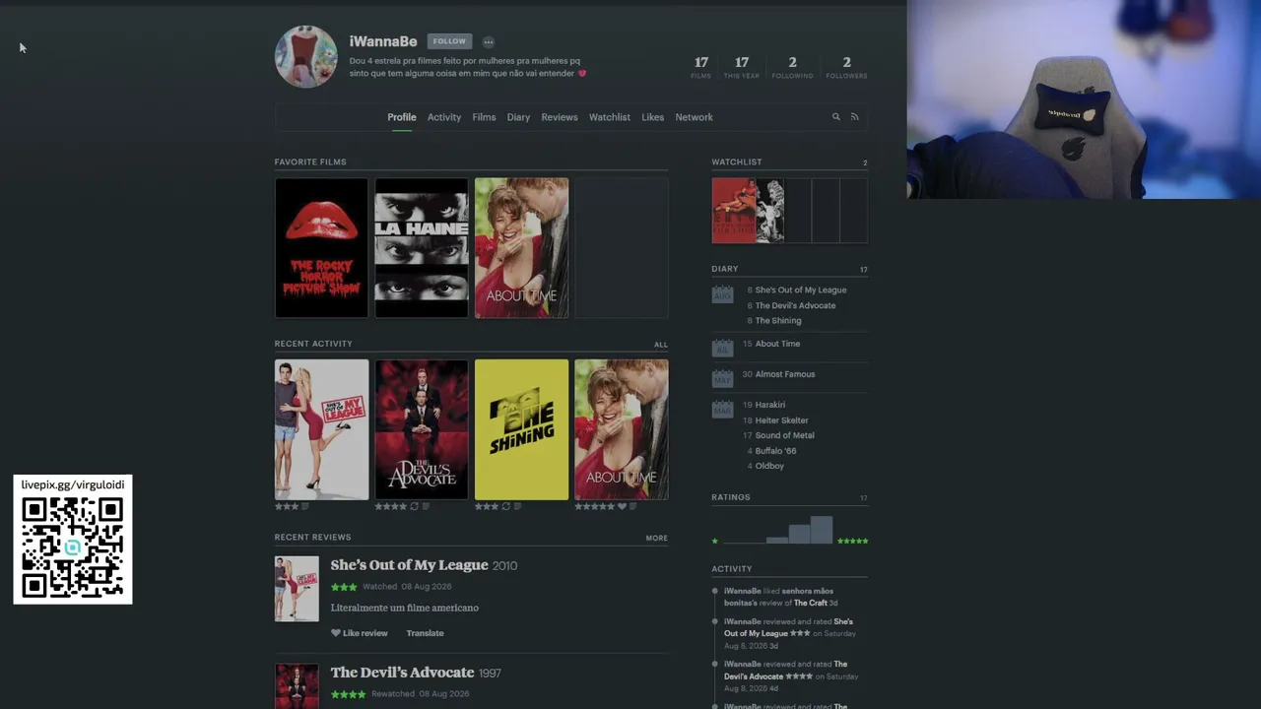
Task: Open Harakiri diary entry
Action: click(770, 405)
